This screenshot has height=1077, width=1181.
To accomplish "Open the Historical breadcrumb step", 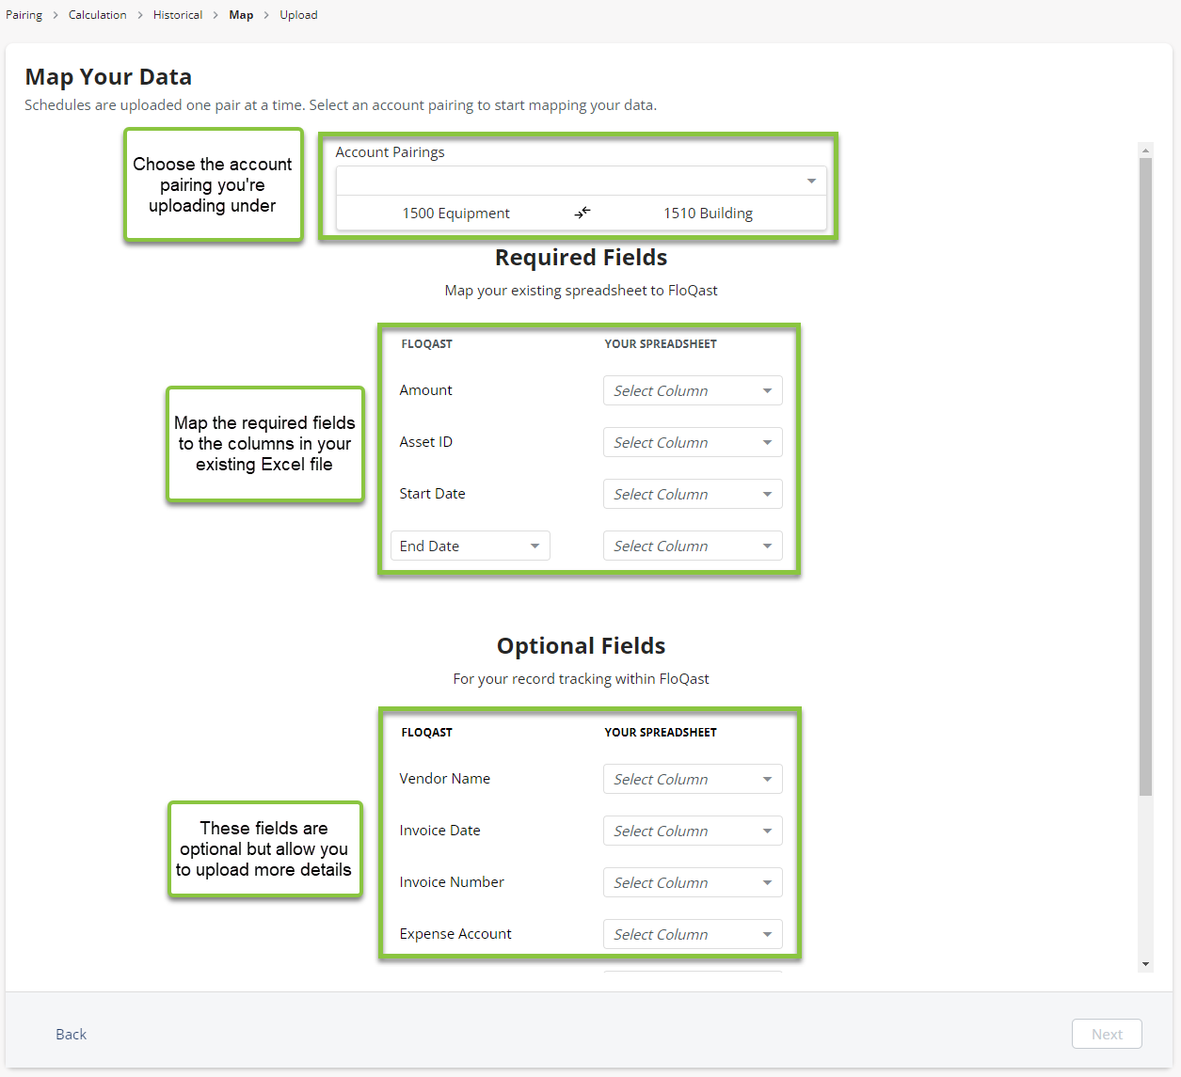I will [x=178, y=15].
